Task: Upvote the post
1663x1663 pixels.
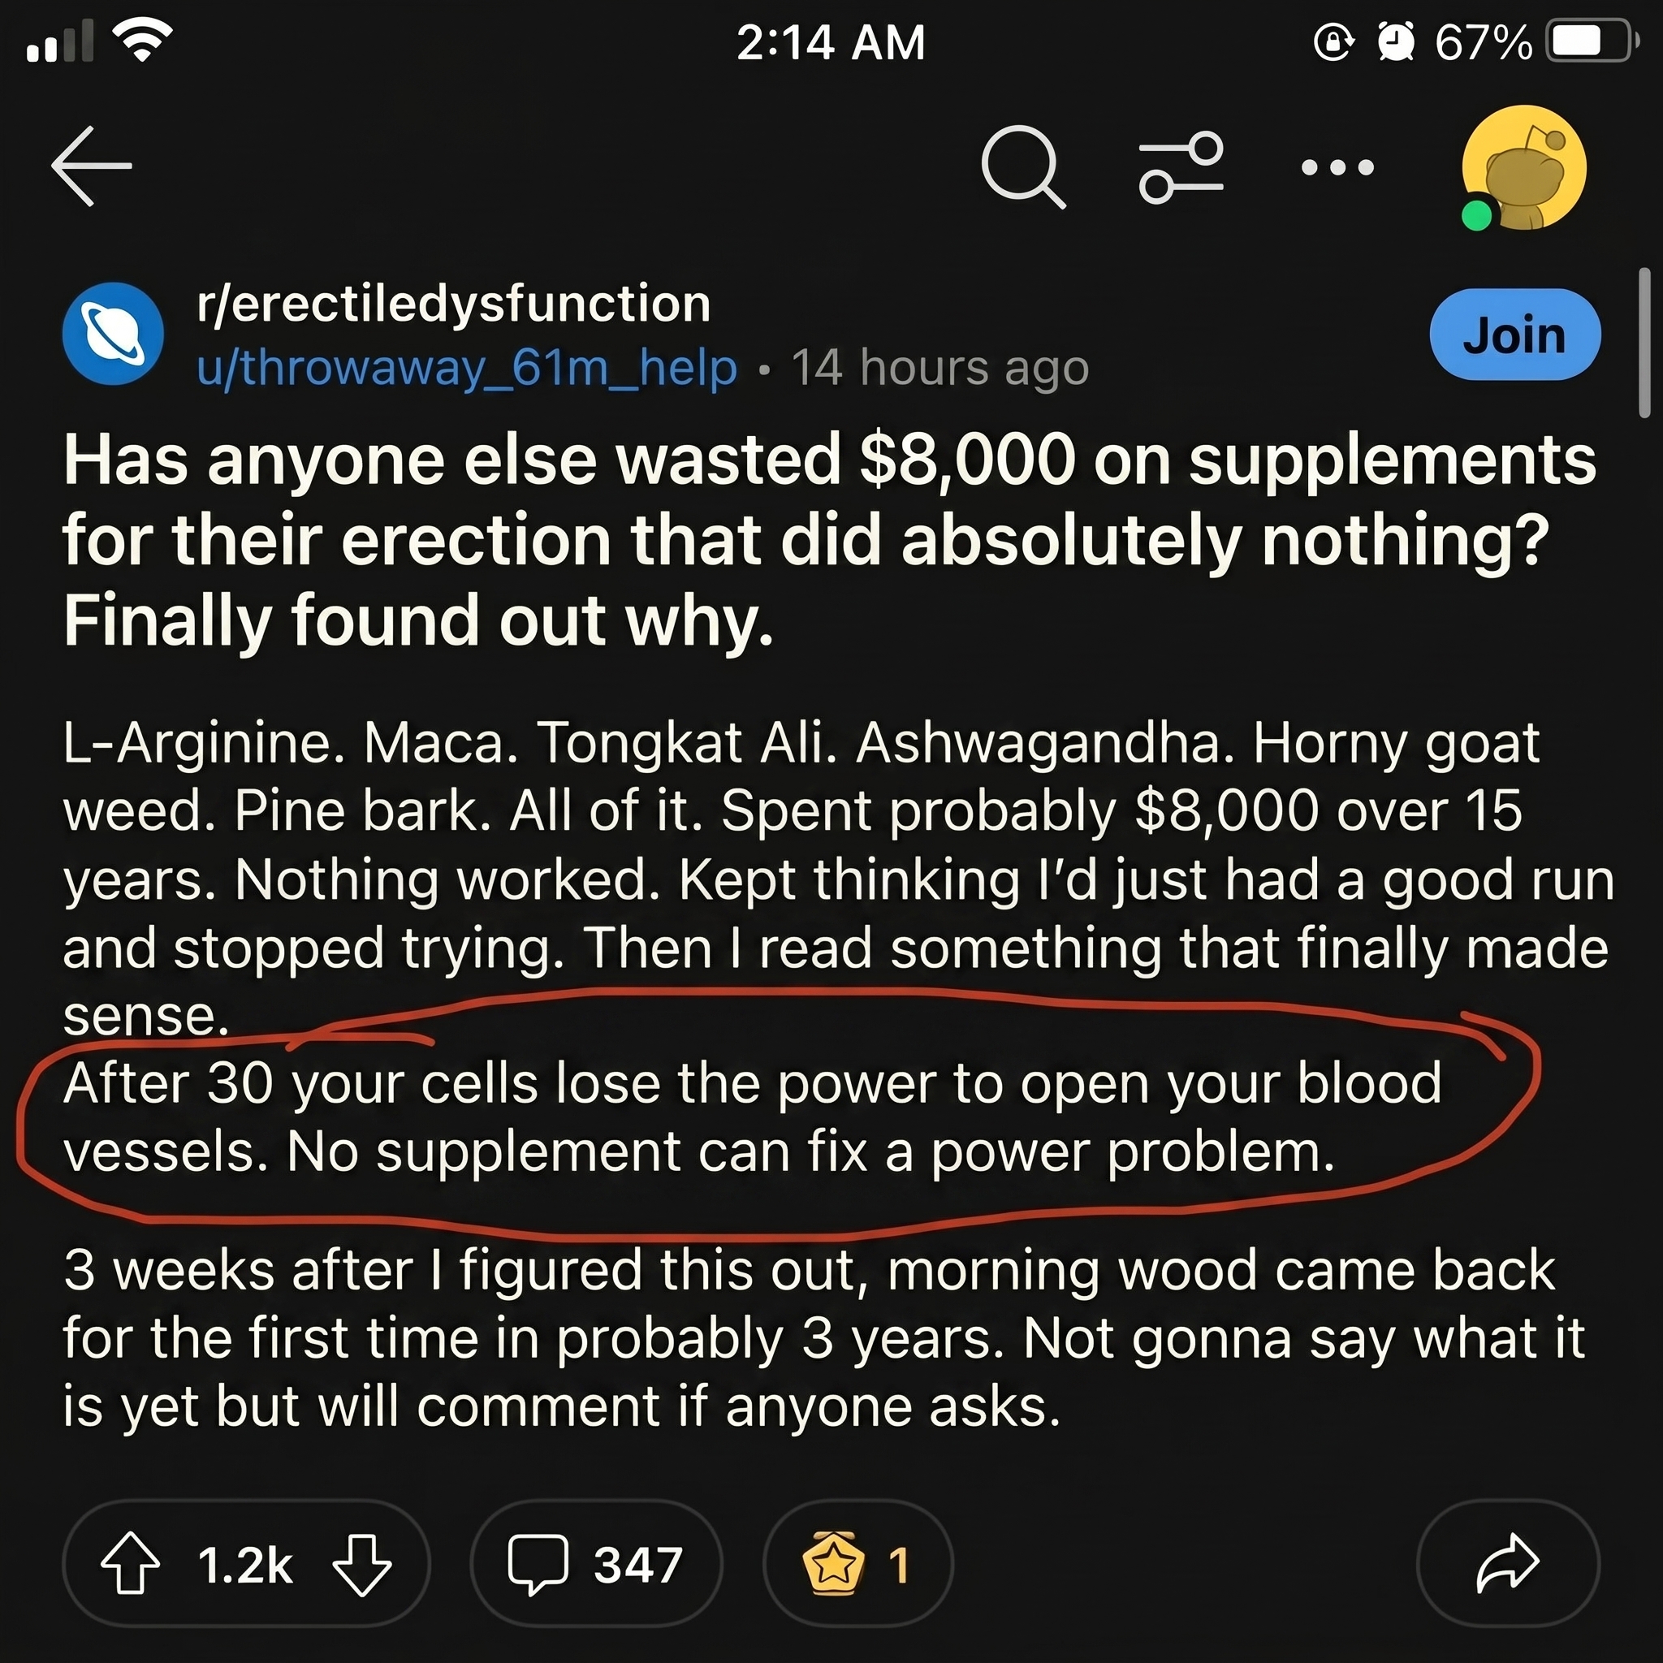Action: click(131, 1564)
